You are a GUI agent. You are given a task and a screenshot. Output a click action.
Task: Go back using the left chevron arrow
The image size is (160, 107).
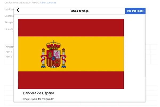coord(18,10)
